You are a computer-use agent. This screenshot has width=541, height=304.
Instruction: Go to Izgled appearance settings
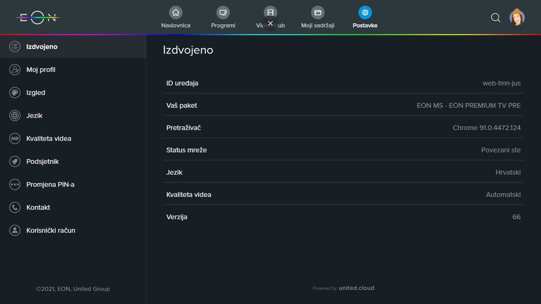click(x=35, y=92)
